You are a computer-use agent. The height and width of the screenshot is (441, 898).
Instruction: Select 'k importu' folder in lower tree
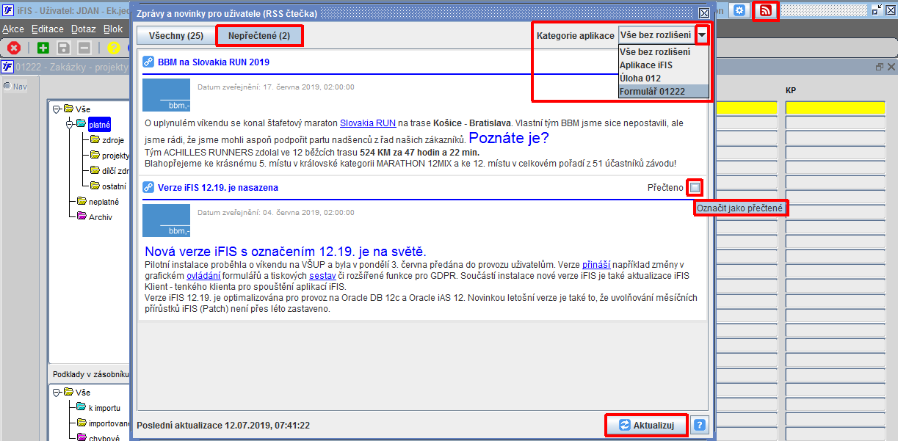click(x=104, y=408)
